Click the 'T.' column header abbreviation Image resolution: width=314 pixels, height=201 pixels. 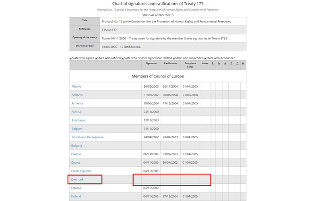tap(231, 64)
